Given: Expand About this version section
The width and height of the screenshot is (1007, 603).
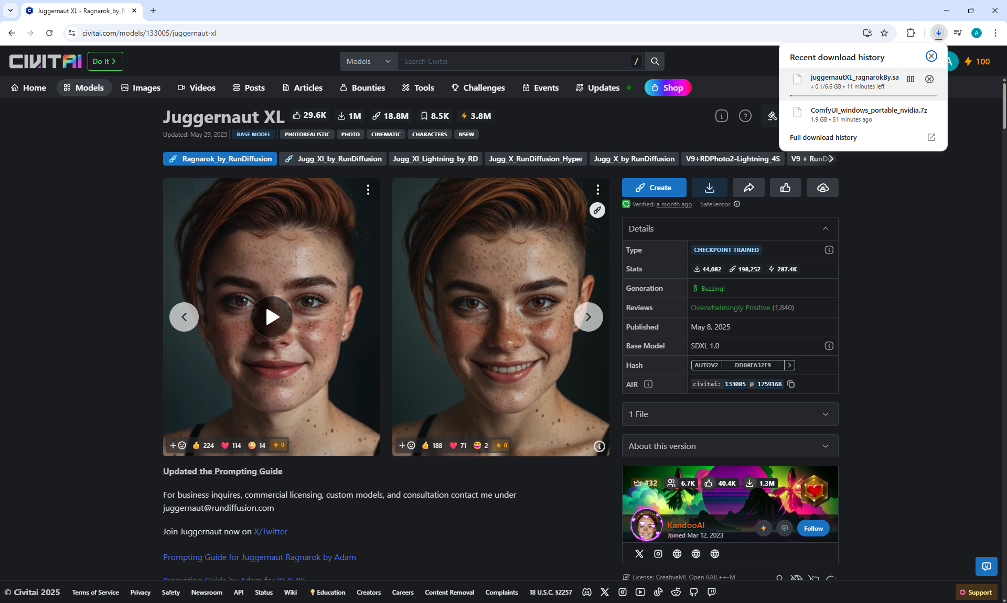Looking at the screenshot, I should (730, 446).
